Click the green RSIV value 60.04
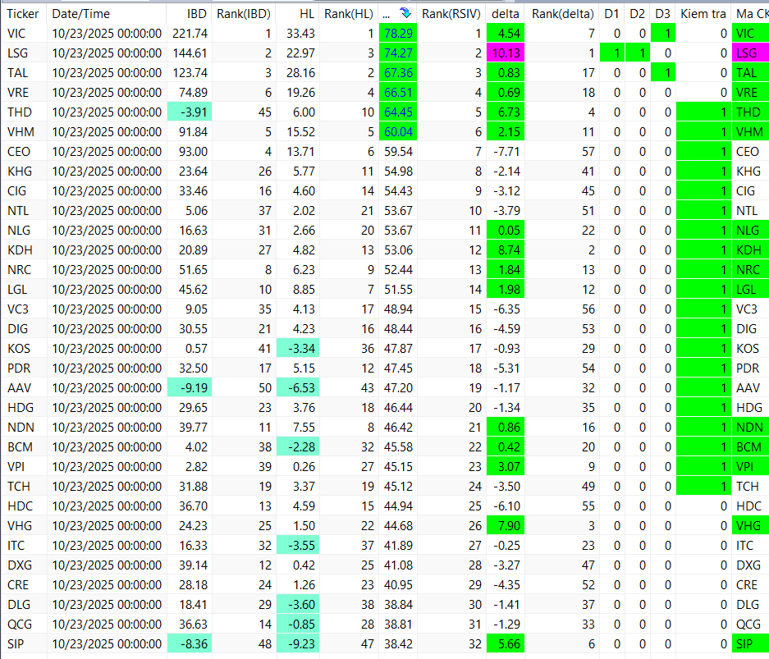Image resolution: width=769 pixels, height=659 pixels. pyautogui.click(x=398, y=132)
